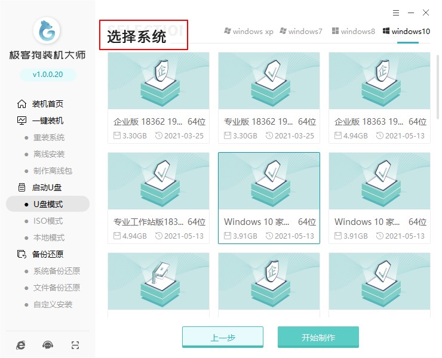Select 重装系统 in sidebar
Viewport: 442px width, 358px height.
coord(49,137)
